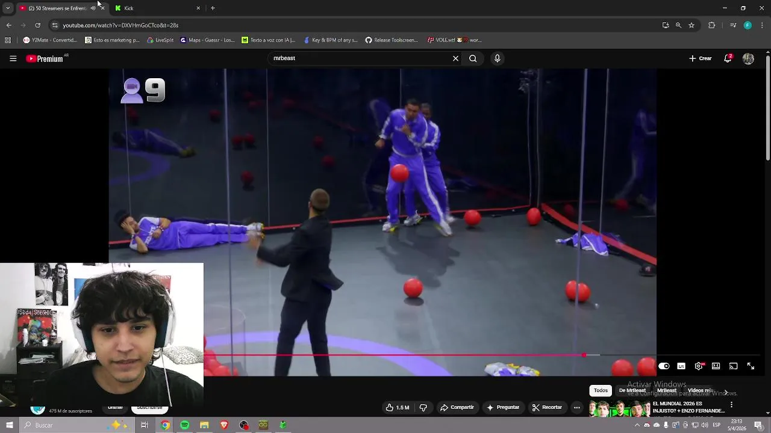This screenshot has width=771, height=433.
Task: Open Chrome zoom magnifier in address bar
Action: [678, 25]
